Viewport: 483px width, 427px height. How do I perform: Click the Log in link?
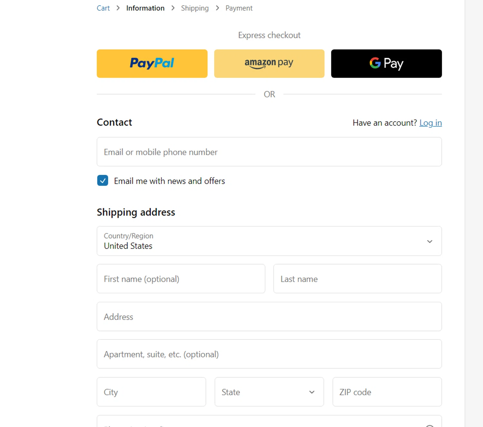pyautogui.click(x=430, y=123)
